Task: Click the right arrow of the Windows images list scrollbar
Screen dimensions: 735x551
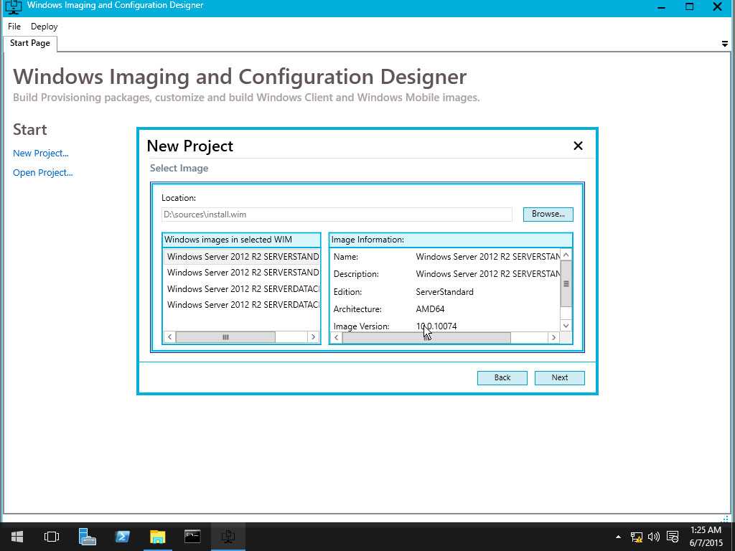Action: coord(313,337)
